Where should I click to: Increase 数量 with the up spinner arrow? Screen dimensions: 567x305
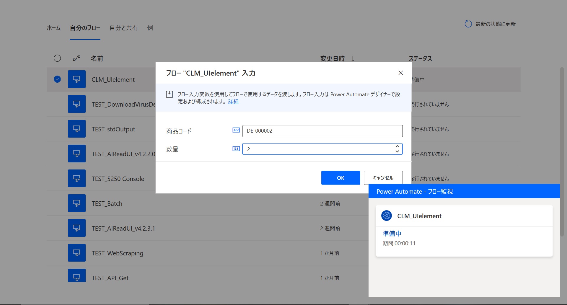397,146
